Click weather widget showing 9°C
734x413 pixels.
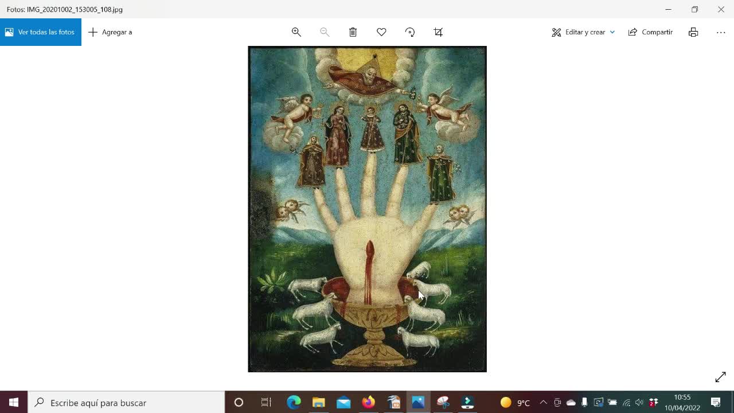pos(515,403)
